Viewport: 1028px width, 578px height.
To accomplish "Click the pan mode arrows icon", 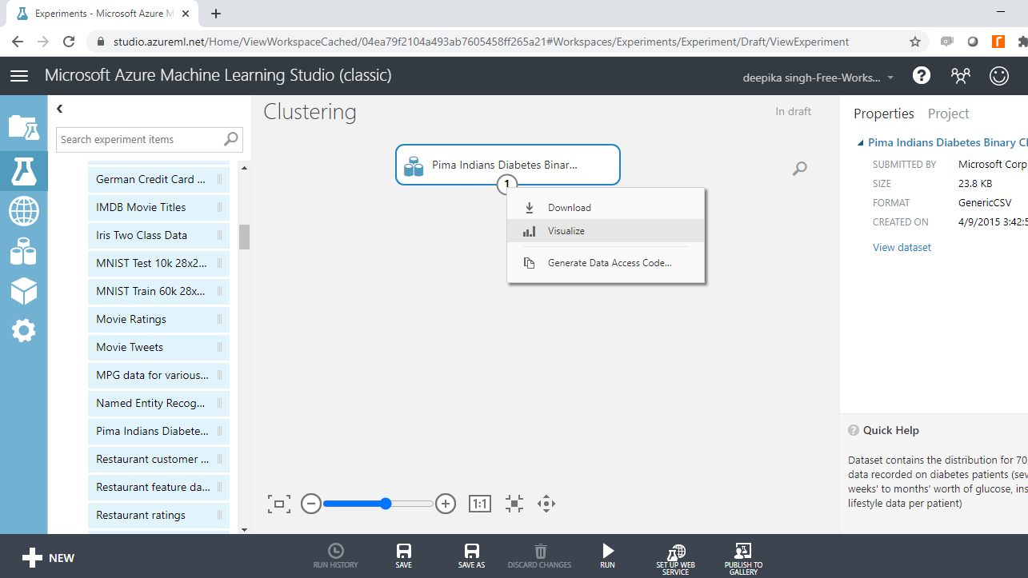I will 546,504.
